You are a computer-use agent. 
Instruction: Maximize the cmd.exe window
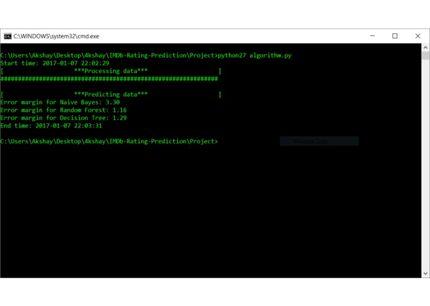[x=395, y=36]
